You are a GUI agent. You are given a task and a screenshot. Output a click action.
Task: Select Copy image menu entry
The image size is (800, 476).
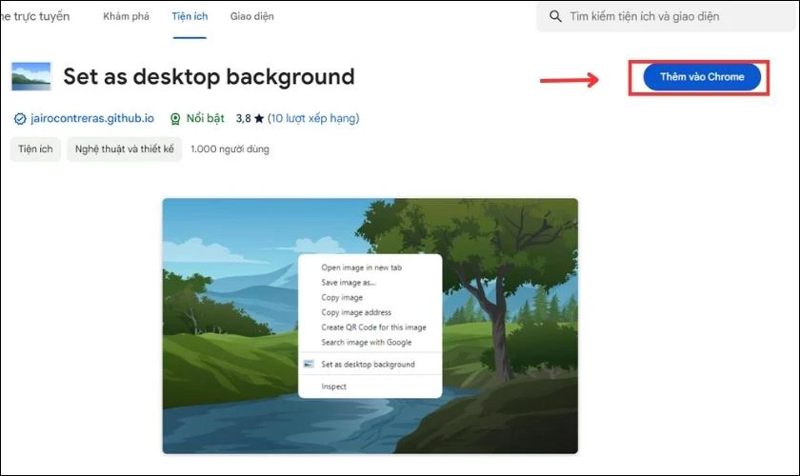coord(342,297)
